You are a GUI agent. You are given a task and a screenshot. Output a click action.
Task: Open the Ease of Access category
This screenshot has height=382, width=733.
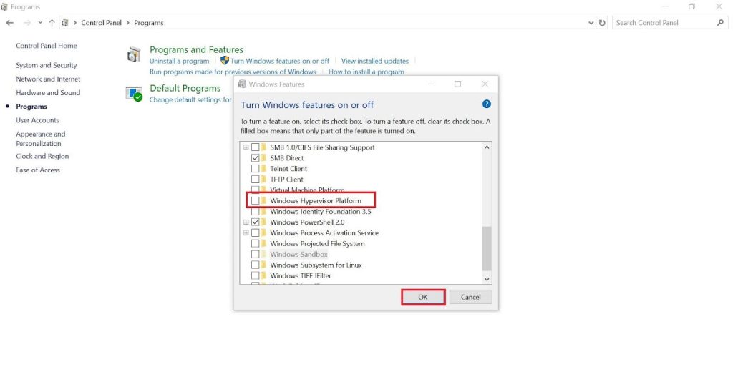38,170
